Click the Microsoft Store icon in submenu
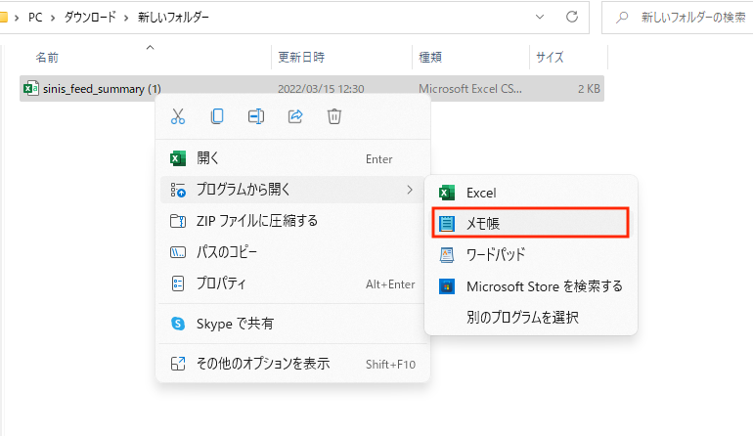The width and height of the screenshot is (753, 436). tap(447, 286)
